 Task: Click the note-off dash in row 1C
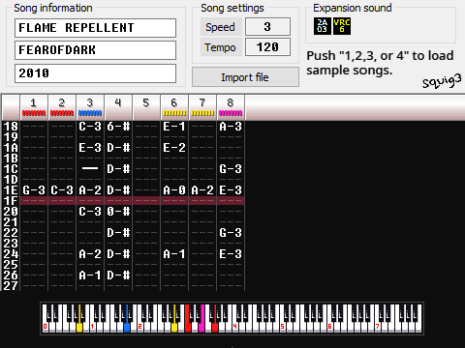tap(90, 168)
